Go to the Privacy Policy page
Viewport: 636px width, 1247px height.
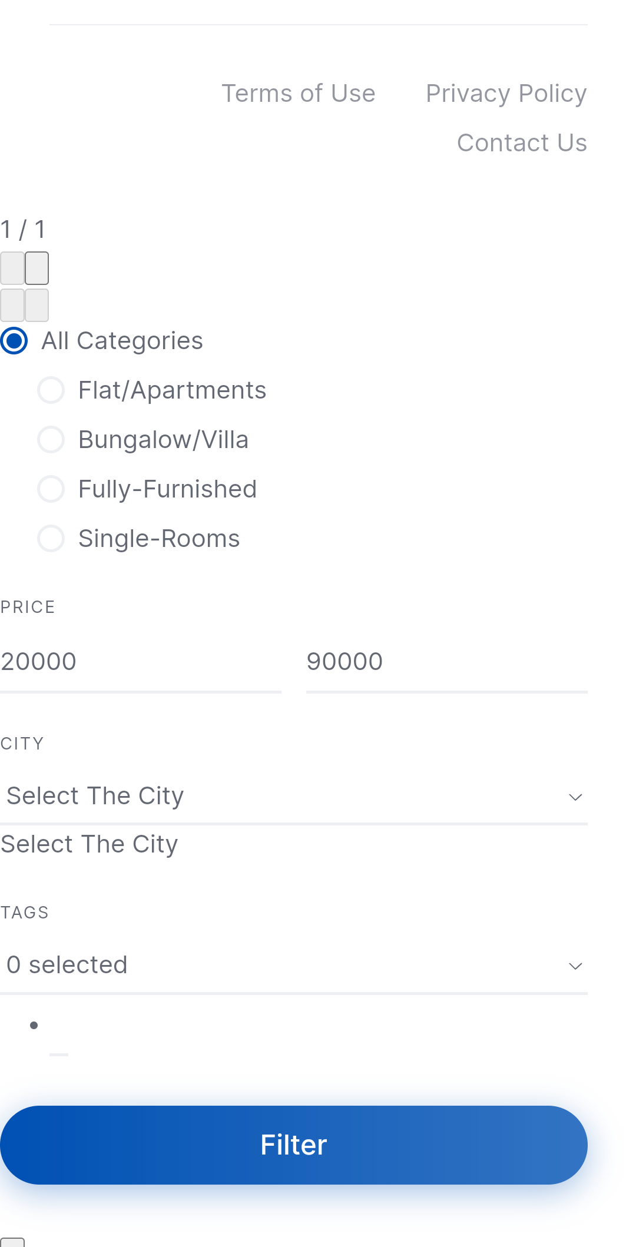point(506,93)
